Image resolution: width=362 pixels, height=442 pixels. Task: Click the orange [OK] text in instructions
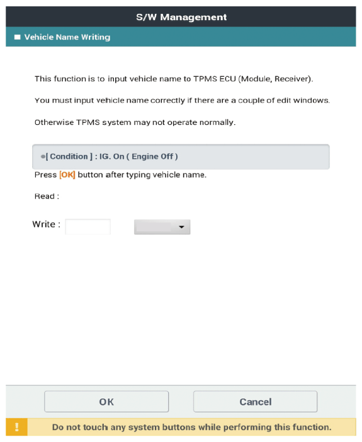(x=67, y=175)
